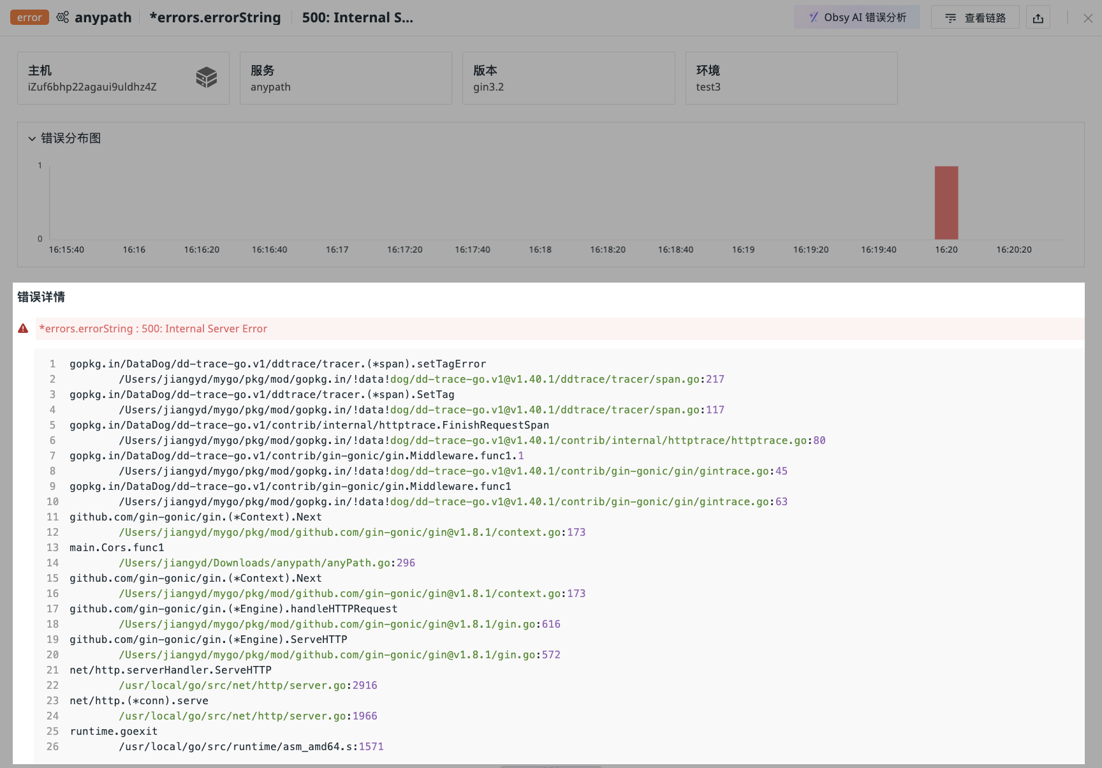Image resolution: width=1102 pixels, height=768 pixels.
Task: Click the version value gin3.2
Action: click(x=489, y=87)
